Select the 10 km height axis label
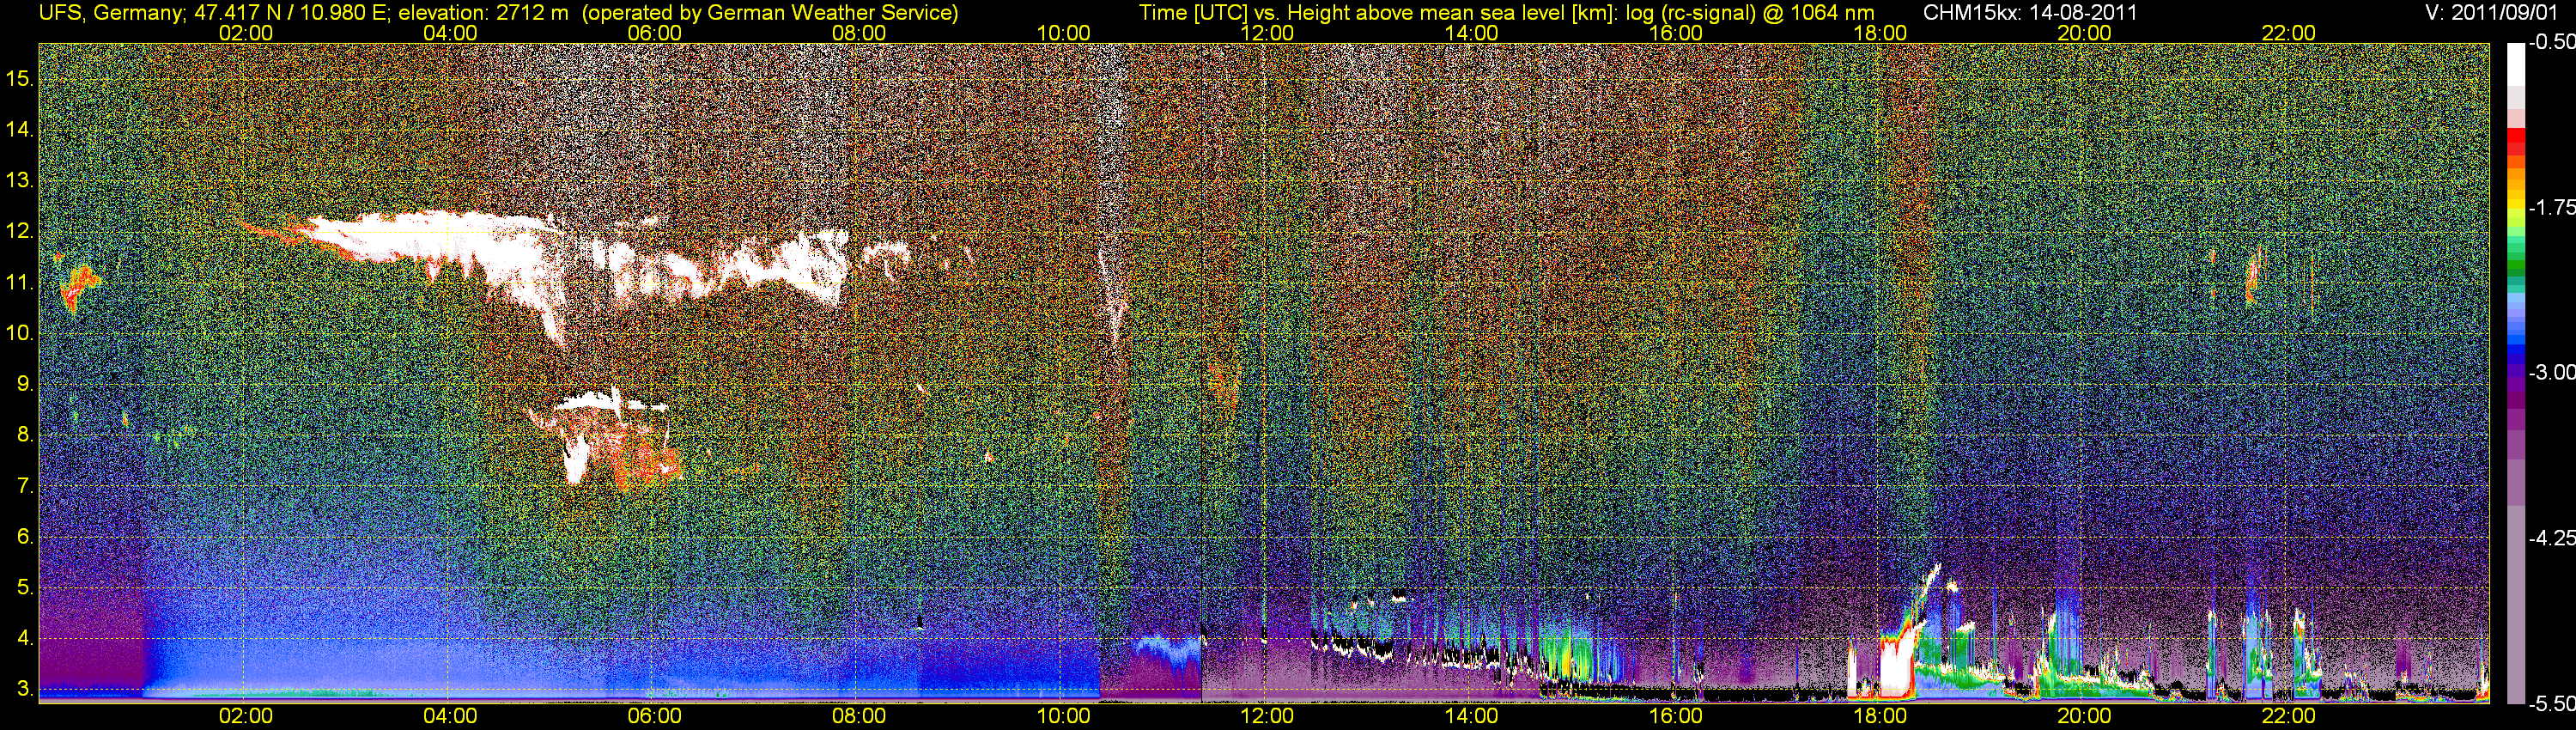This screenshot has height=730, width=2576. pos(19,333)
